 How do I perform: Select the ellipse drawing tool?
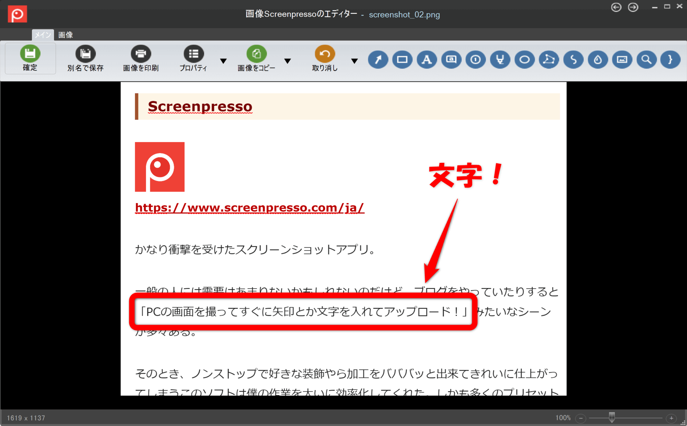[524, 60]
